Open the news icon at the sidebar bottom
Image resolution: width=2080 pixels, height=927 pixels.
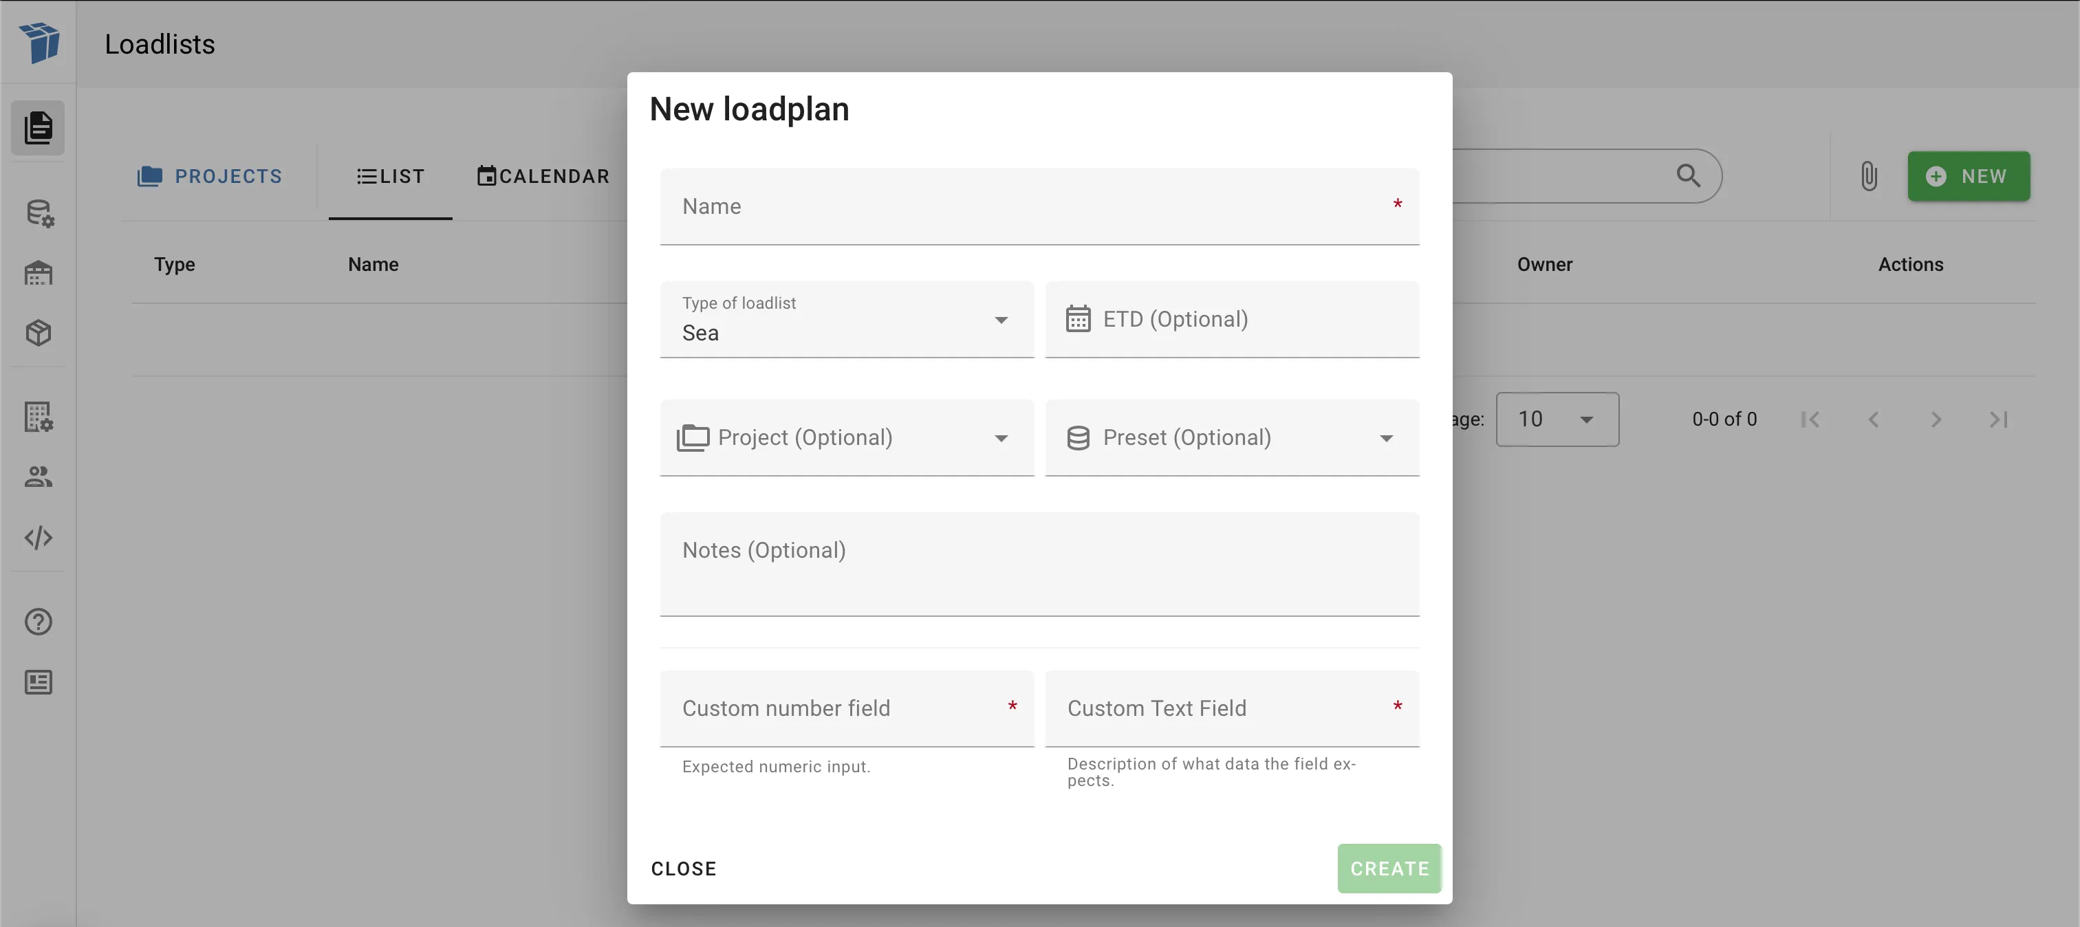38,682
